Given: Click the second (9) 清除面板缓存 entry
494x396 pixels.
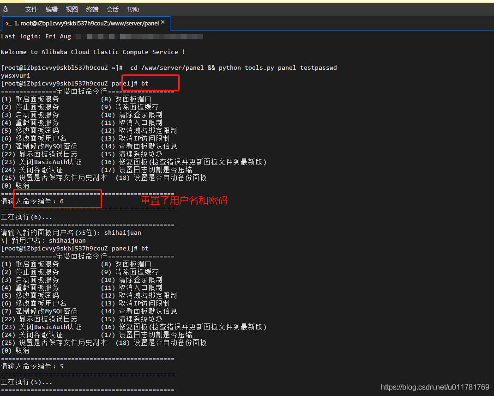Looking at the screenshot, I should pyautogui.click(x=130, y=272).
